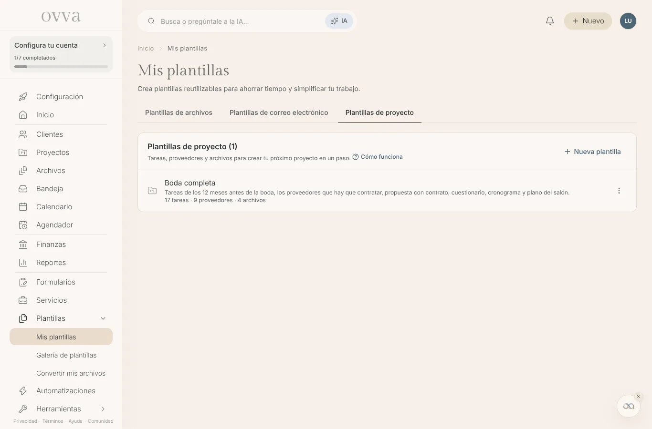The height and width of the screenshot is (429, 652).
Task: Click the Nuevo button in header
Action: click(x=588, y=21)
